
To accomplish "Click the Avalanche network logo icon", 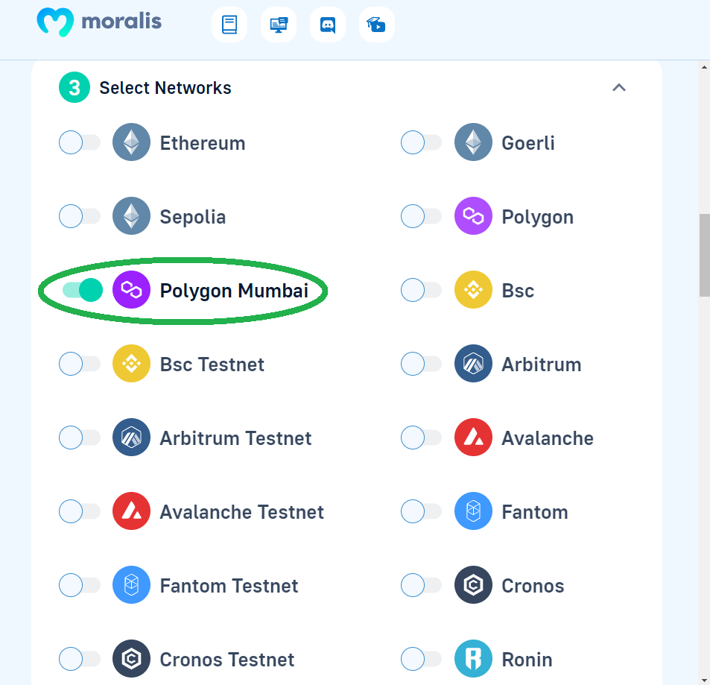I will click(473, 438).
